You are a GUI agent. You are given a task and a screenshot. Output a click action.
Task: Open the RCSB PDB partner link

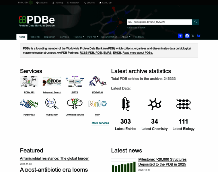tap(87, 53)
